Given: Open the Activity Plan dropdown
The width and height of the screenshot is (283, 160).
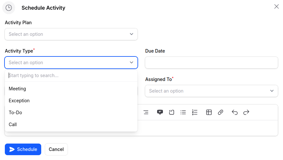Looking at the screenshot, I should click(x=71, y=34).
